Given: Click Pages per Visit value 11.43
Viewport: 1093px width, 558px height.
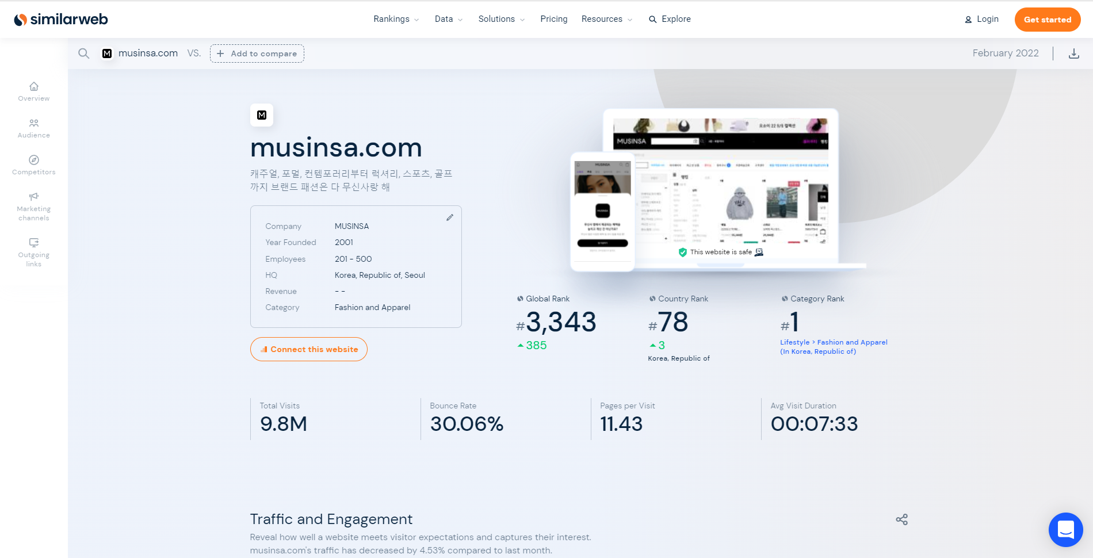Looking at the screenshot, I should [x=621, y=424].
